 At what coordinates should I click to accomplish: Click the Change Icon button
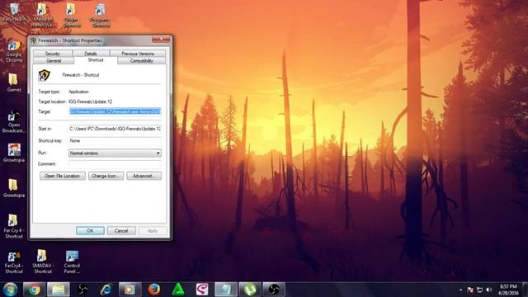point(106,176)
